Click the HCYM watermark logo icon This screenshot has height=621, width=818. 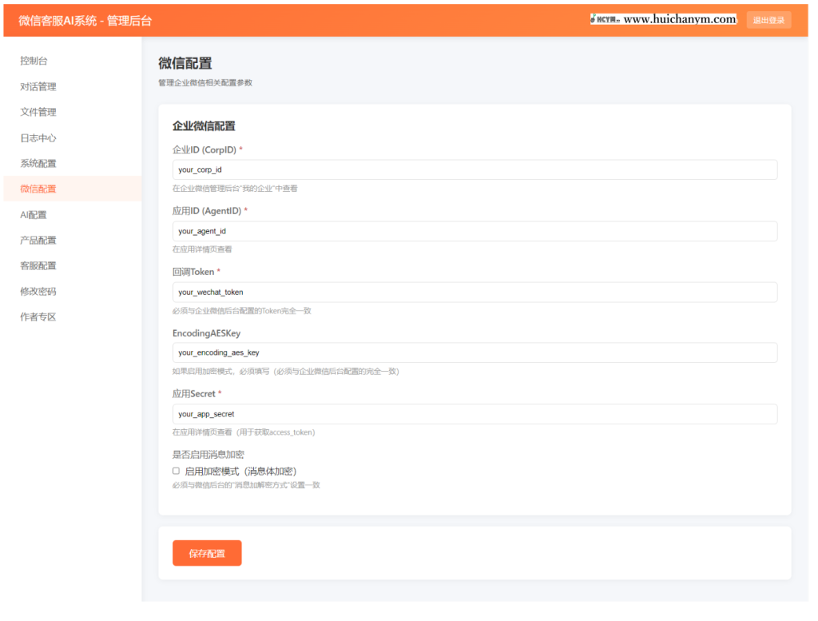pyautogui.click(x=605, y=20)
